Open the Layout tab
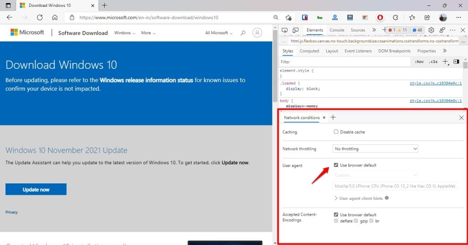Viewport: 468px width, 245px height. 332,51
